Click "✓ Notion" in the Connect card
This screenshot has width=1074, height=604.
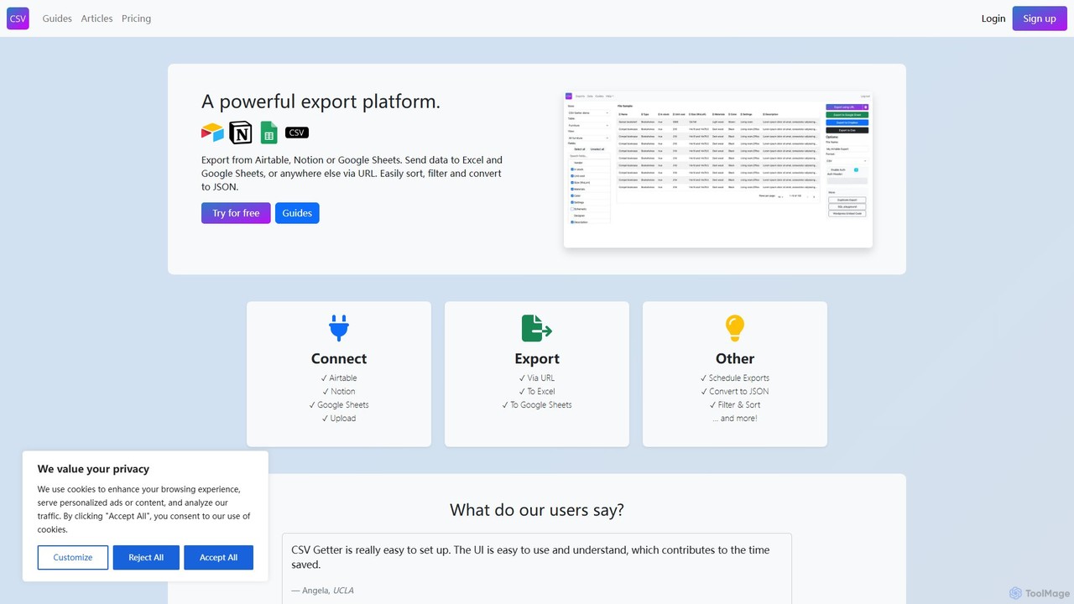coord(339,392)
